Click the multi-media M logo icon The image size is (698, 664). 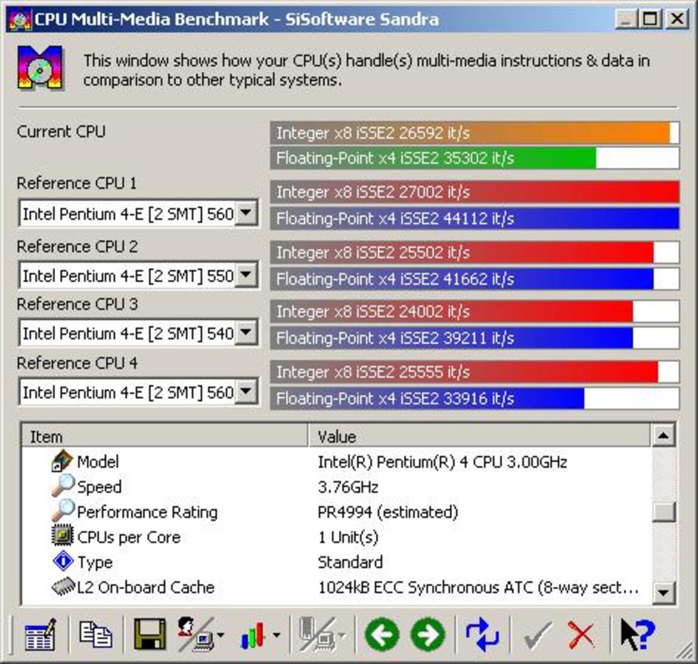40,67
